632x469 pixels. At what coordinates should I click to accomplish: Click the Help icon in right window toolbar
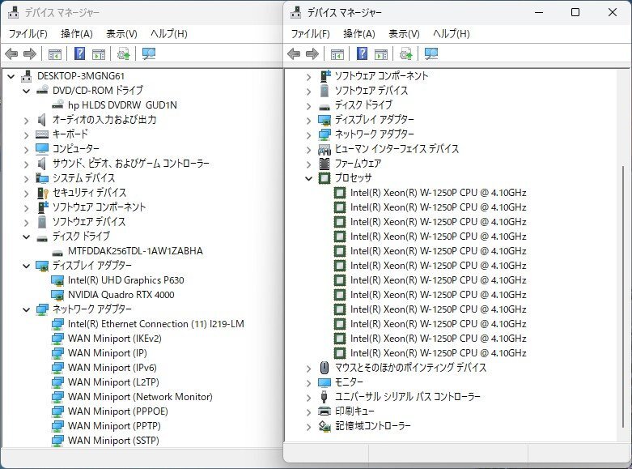point(362,53)
